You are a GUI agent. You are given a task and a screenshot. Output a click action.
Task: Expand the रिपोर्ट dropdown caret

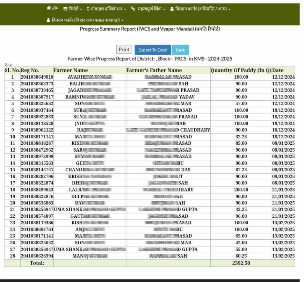(81, 9)
